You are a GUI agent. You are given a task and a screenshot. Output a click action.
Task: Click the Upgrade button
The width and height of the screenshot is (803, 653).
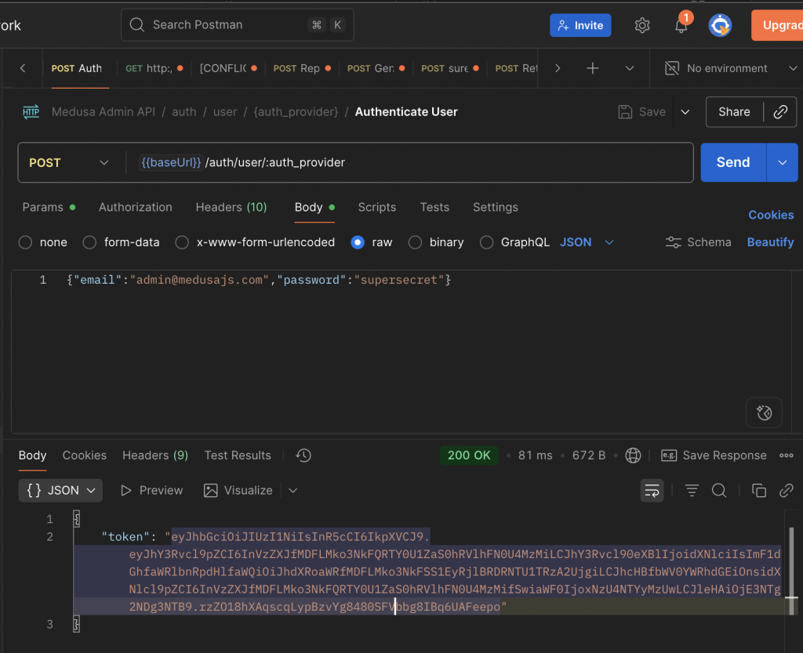point(777,25)
